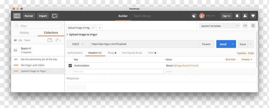Toggle the sidebar layout icon
The width and height of the screenshot is (269, 108).
tap(17, 16)
